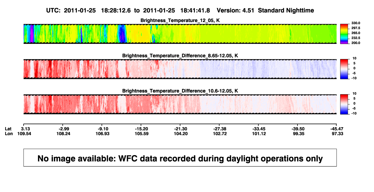This screenshot has height=192, width=374.
Task: Click the Standard Nighttime label
Action: point(286,10)
